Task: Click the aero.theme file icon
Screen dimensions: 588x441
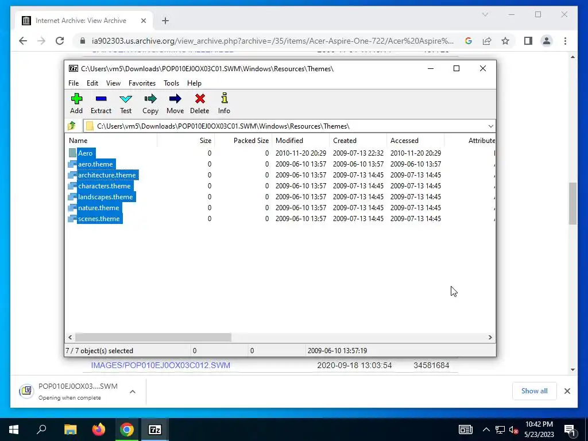Action: [72, 164]
